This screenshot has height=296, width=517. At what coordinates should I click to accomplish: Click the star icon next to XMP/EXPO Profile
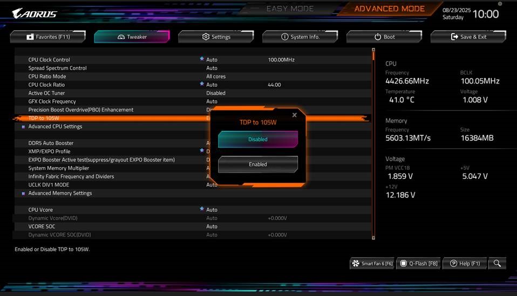pos(202,150)
